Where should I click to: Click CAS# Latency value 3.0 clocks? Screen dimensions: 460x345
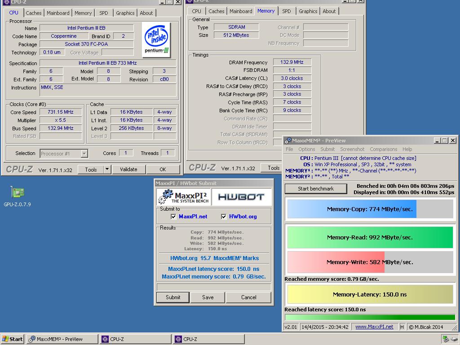tap(292, 78)
